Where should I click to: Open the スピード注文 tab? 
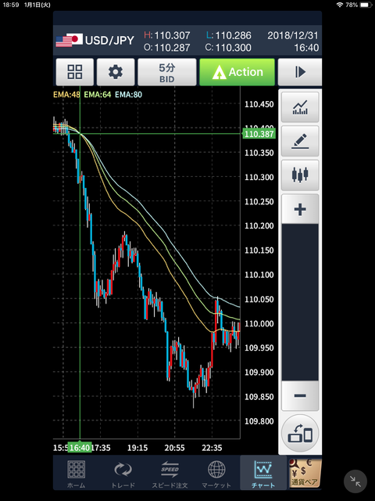(x=170, y=474)
